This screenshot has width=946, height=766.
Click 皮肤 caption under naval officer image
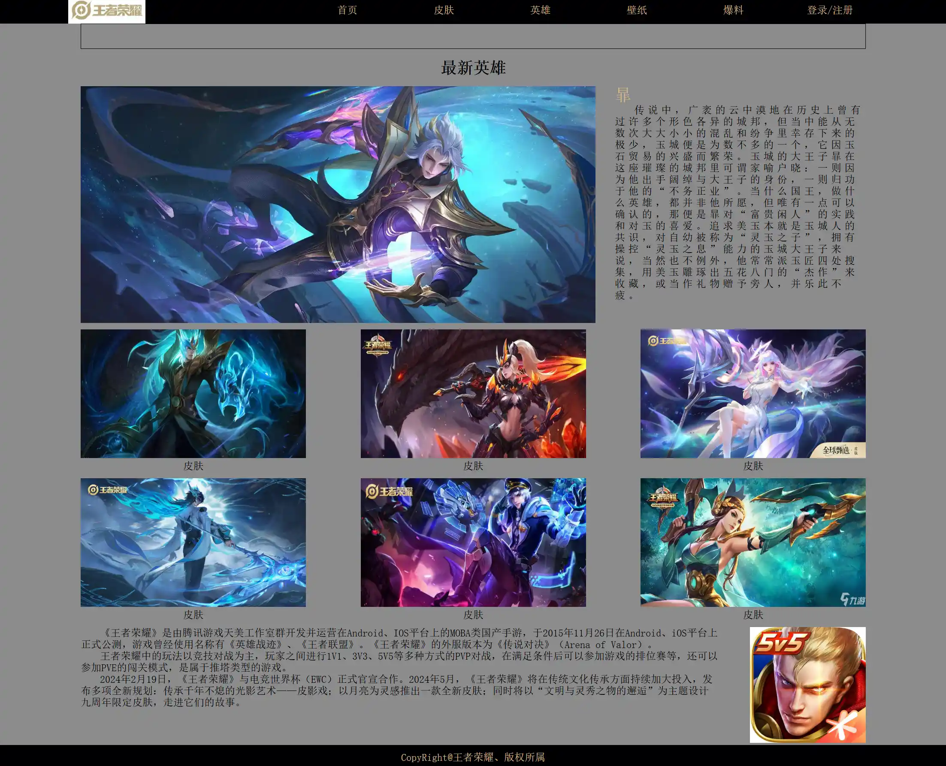473,615
